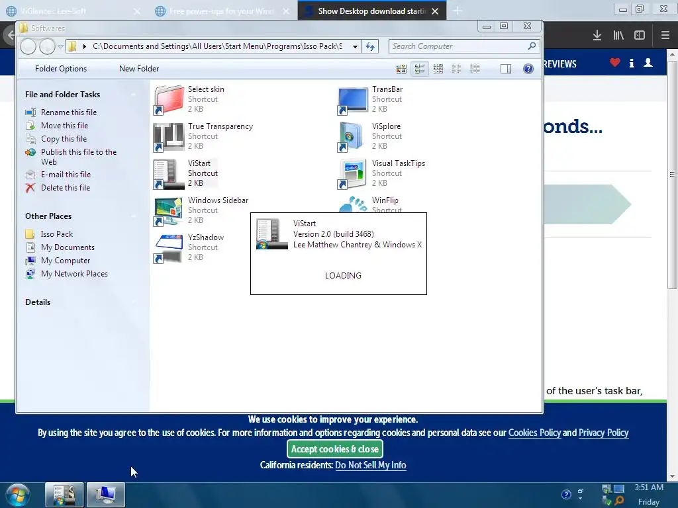The width and height of the screenshot is (678, 508).
Task: Select Show Desktop download browser tab
Action: 372,11
